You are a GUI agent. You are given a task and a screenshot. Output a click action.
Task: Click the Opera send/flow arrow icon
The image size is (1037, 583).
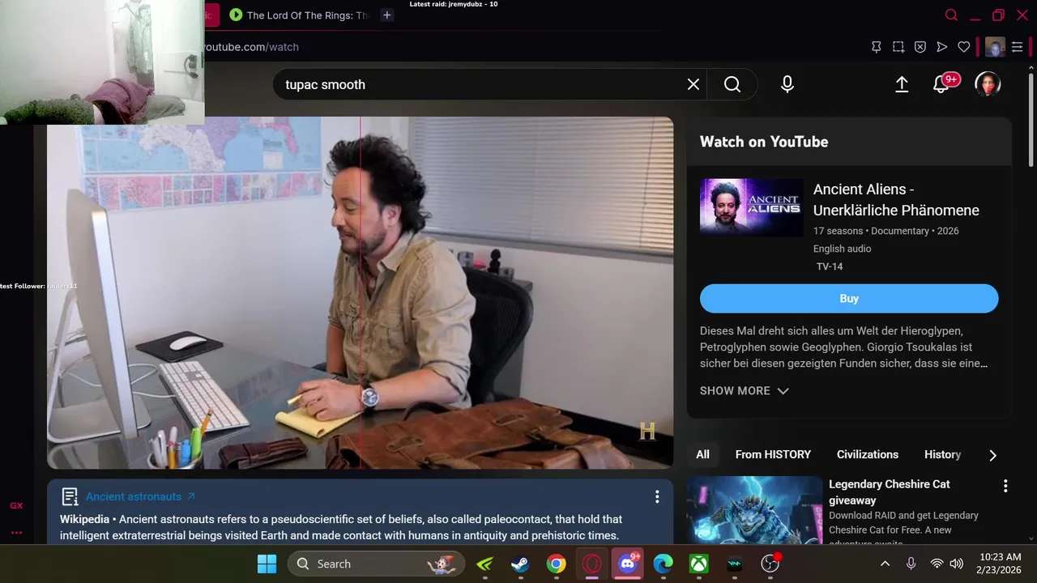(942, 47)
